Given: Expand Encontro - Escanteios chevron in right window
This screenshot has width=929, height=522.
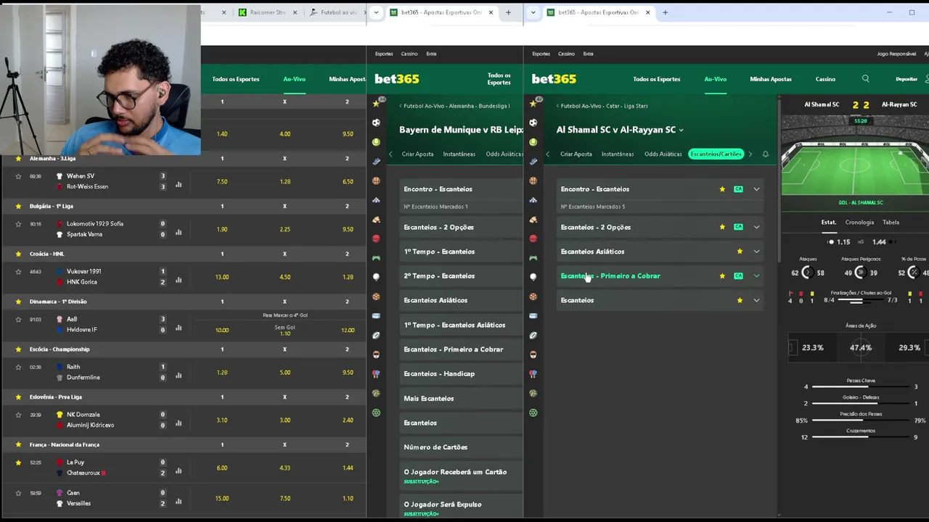Looking at the screenshot, I should (756, 189).
